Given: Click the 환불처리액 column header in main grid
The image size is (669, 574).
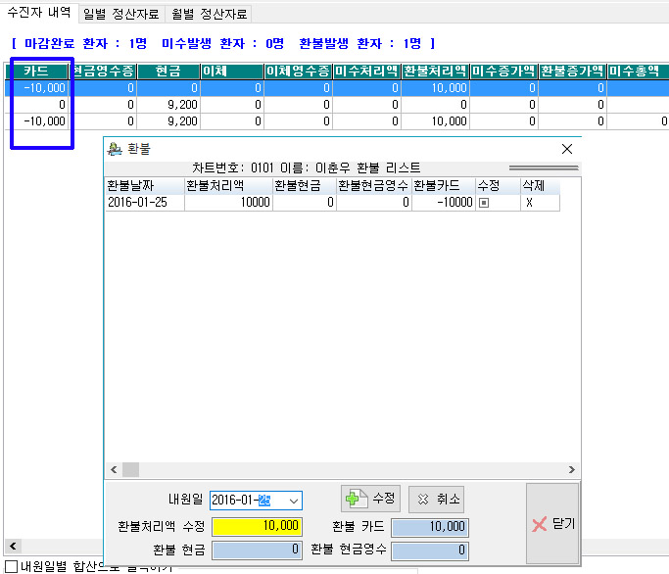Looking at the screenshot, I should coord(434,72).
